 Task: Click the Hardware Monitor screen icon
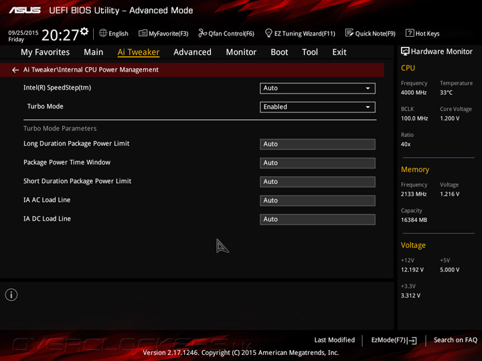(405, 51)
